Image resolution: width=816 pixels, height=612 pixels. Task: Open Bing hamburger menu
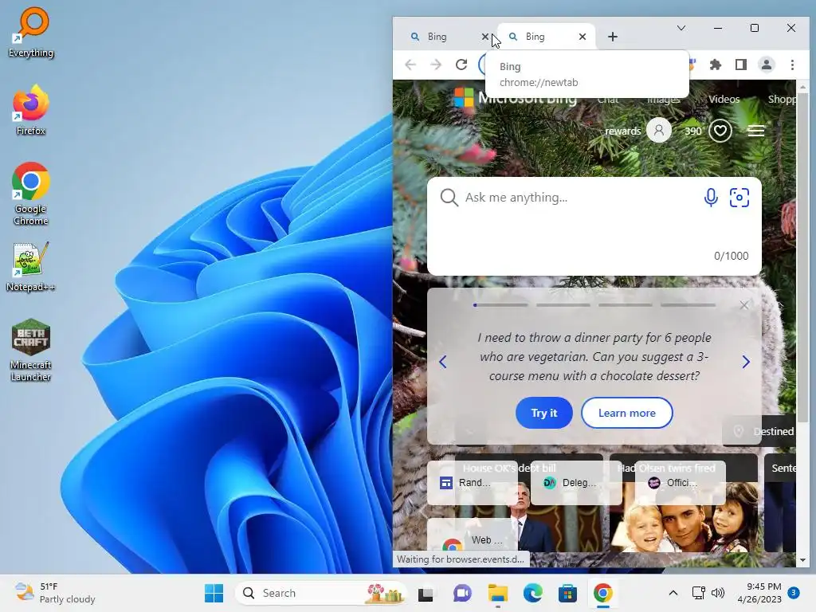point(756,131)
